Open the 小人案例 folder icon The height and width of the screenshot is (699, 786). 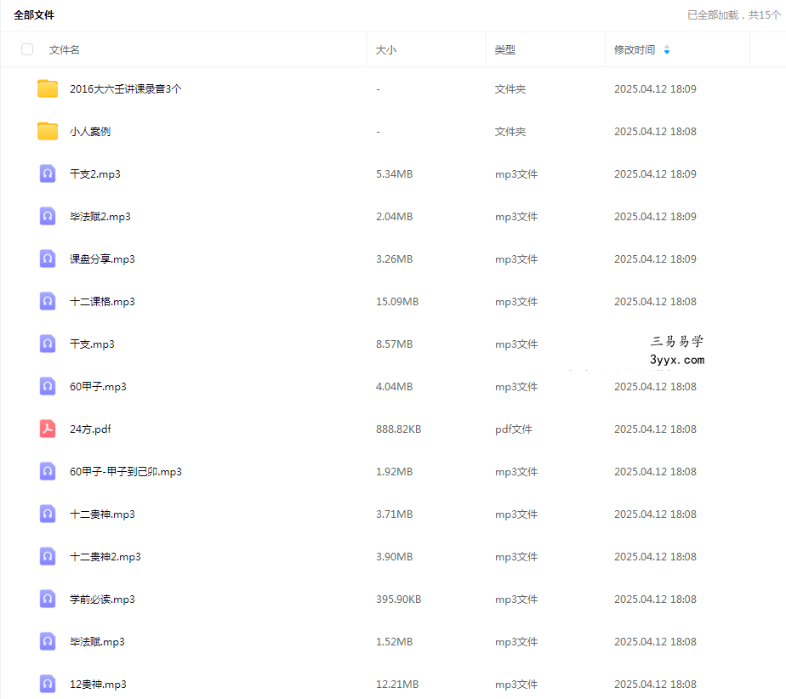point(48,131)
